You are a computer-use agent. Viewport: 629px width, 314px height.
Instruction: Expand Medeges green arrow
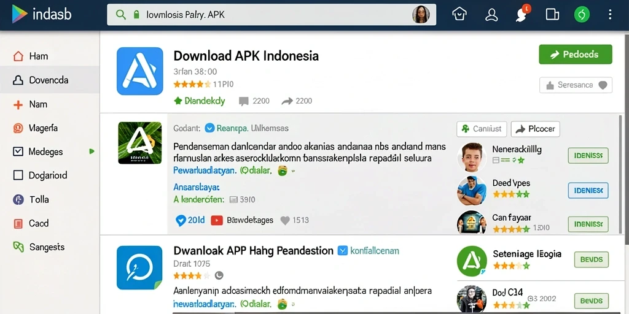point(92,151)
